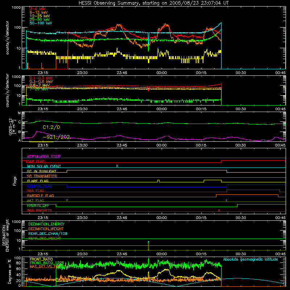Click the 00:30 tick label under GOES panel
The width and height of the screenshot is (290, 290).
(241, 145)
